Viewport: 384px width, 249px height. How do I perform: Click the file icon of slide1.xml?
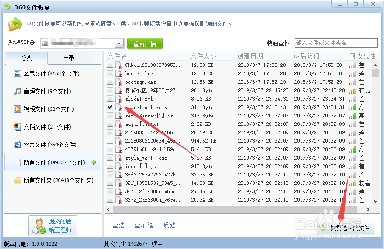point(119,99)
